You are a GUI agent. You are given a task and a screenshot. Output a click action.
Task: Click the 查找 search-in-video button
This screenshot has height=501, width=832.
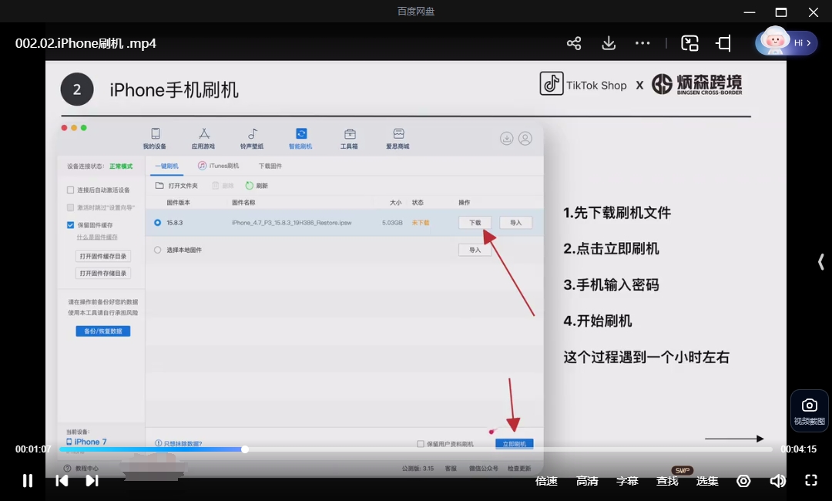pos(667,481)
